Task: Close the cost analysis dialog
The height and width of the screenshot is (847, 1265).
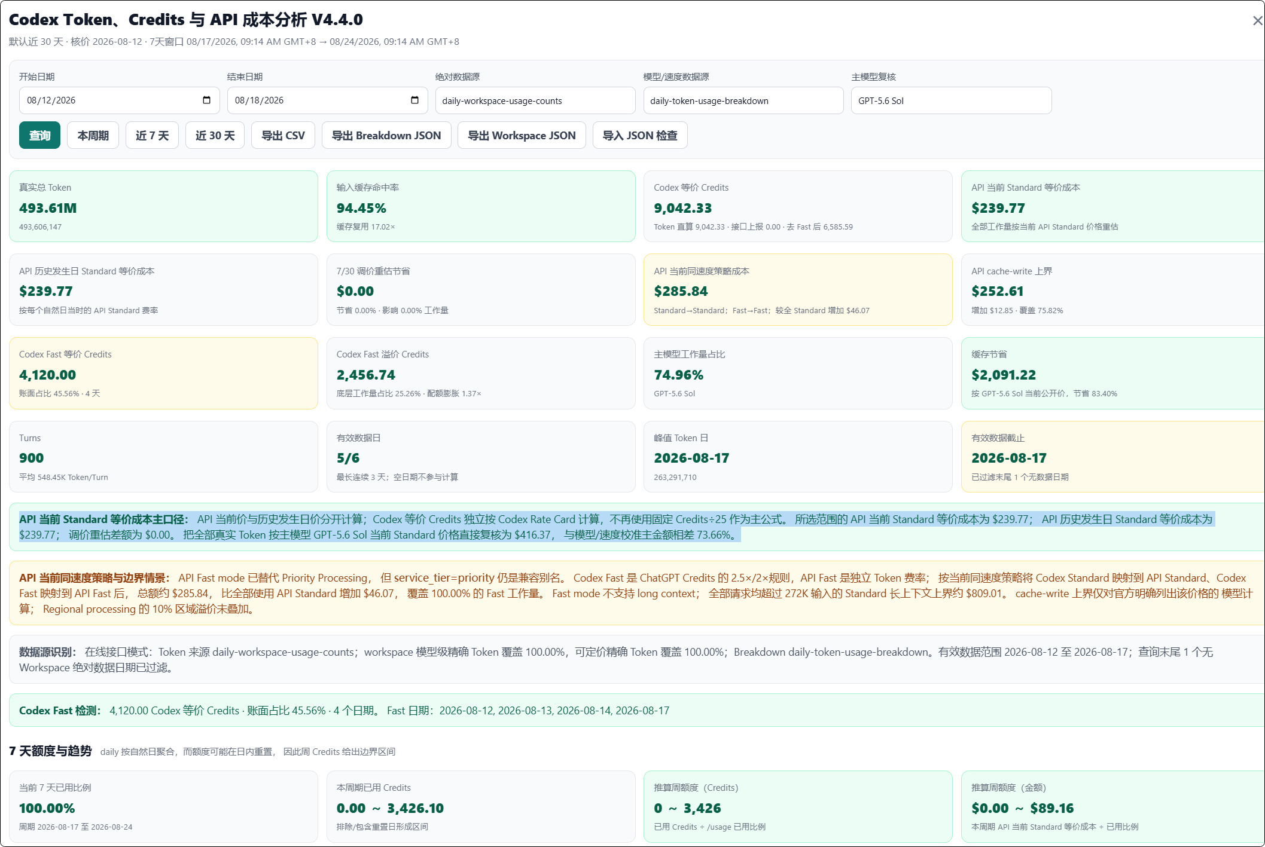Action: (x=1257, y=21)
